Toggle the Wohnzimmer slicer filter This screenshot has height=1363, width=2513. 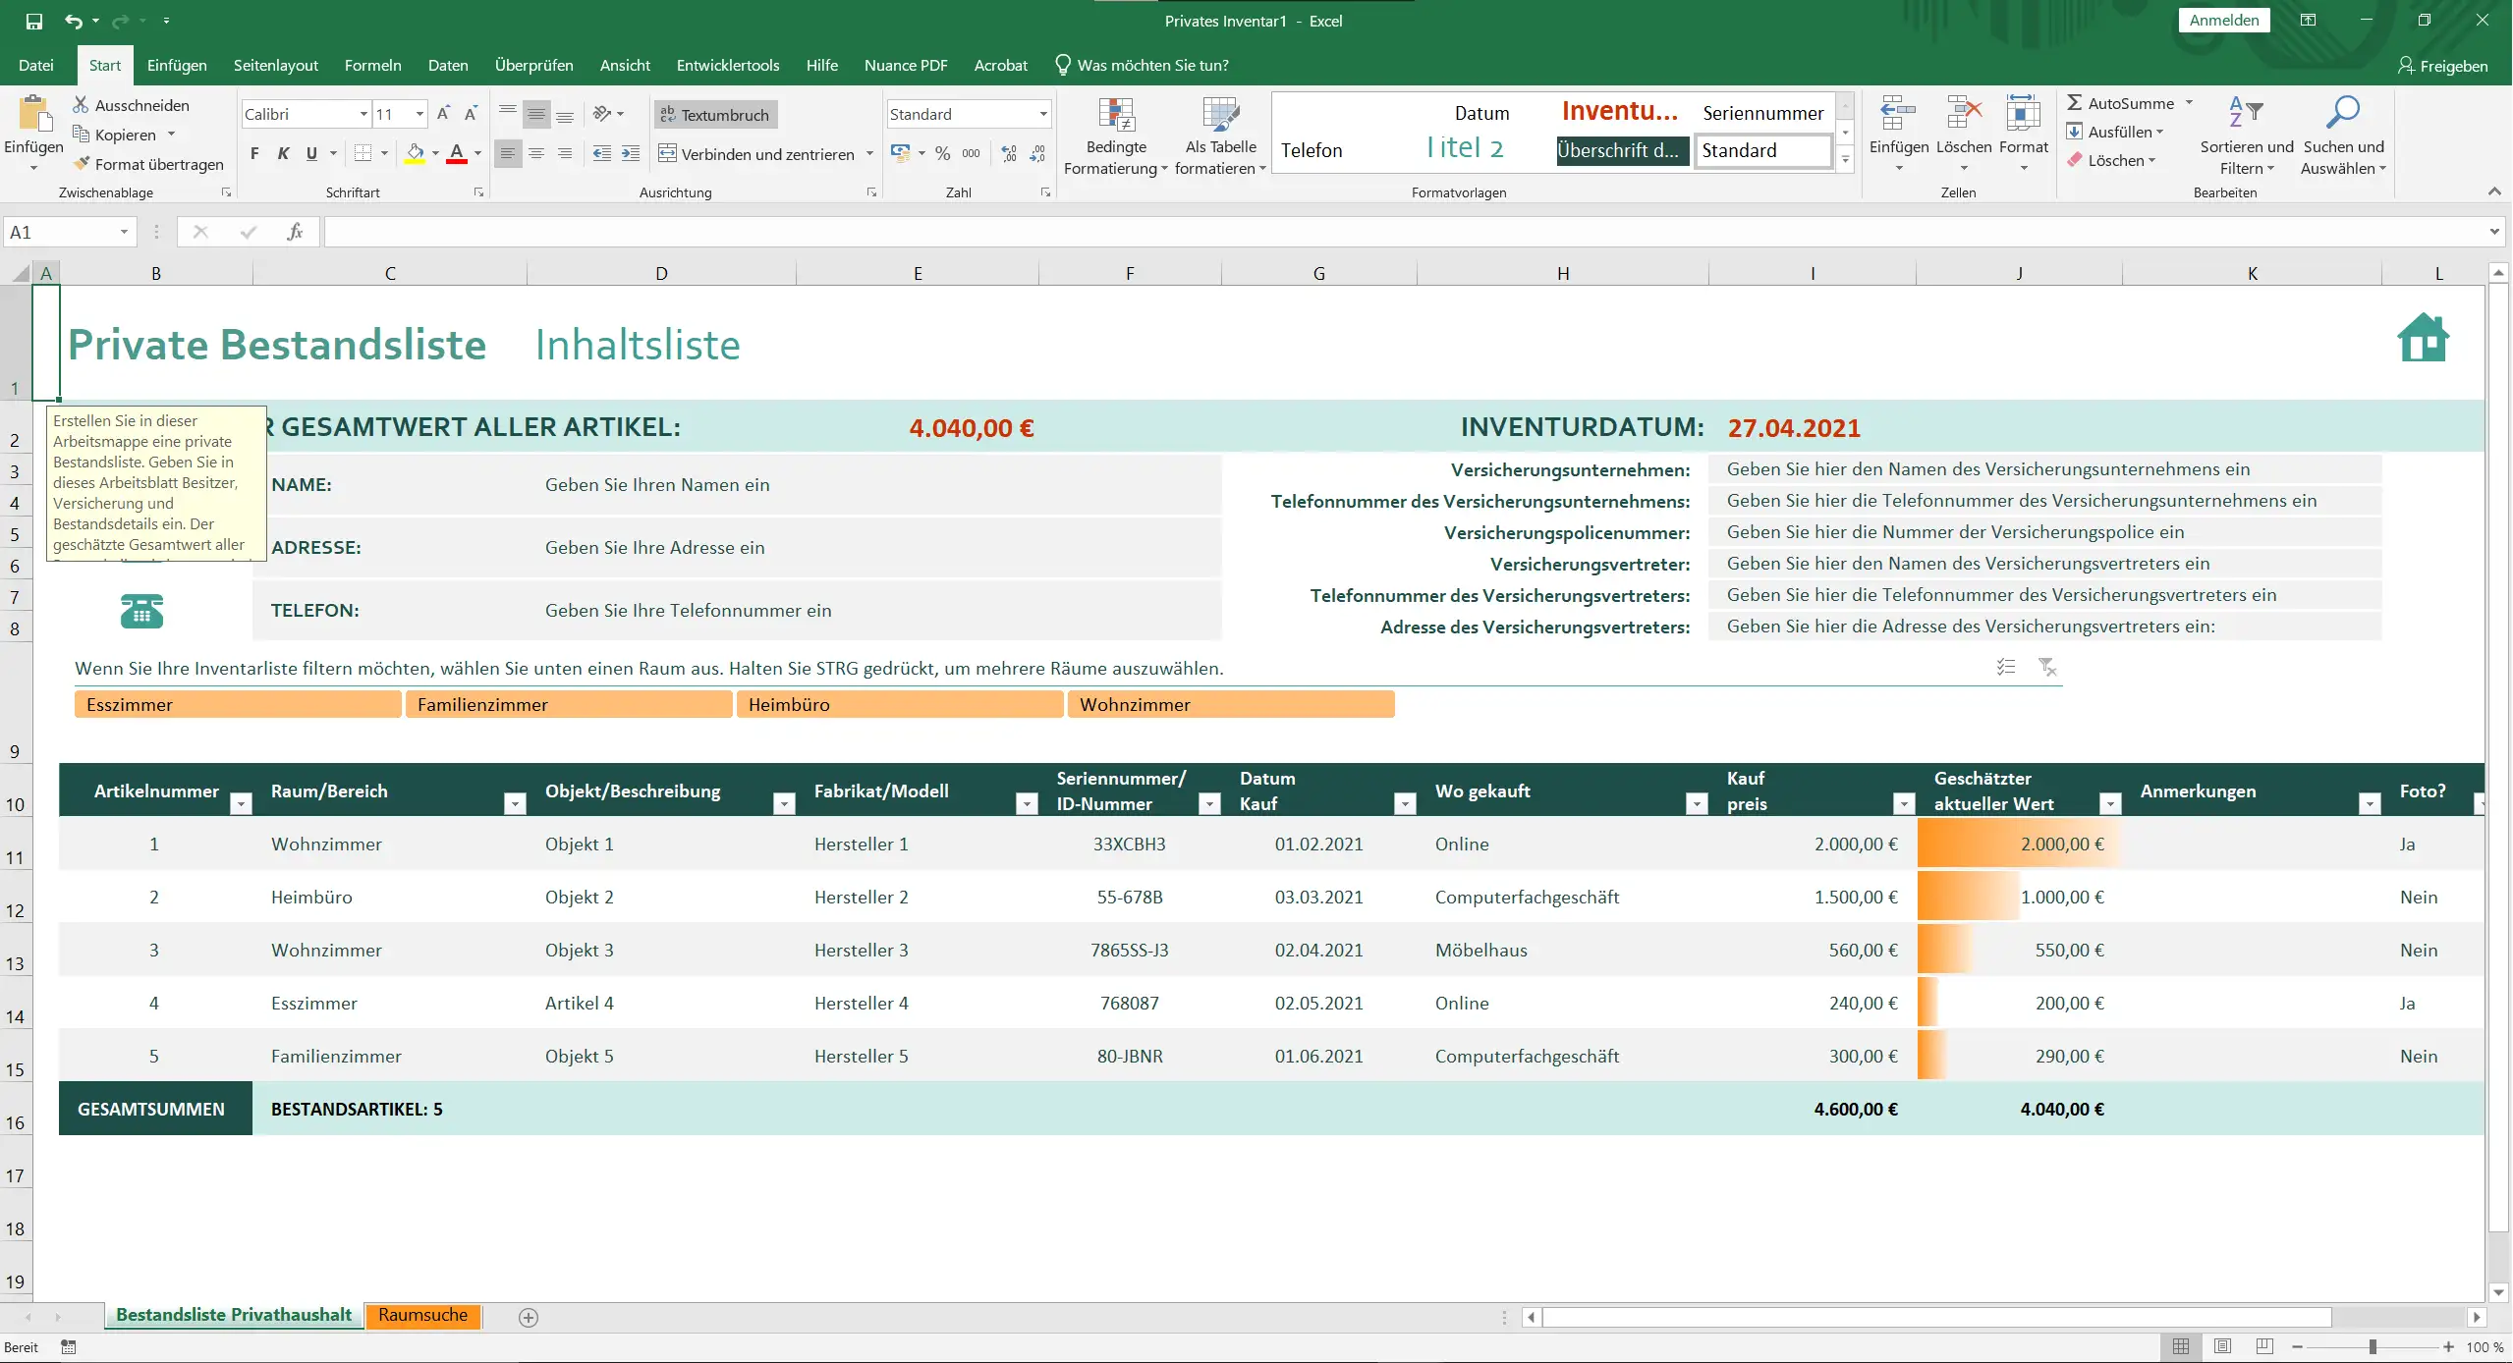coord(1230,705)
